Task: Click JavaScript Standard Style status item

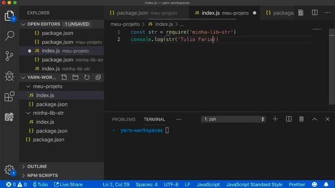Action: pos(254,184)
